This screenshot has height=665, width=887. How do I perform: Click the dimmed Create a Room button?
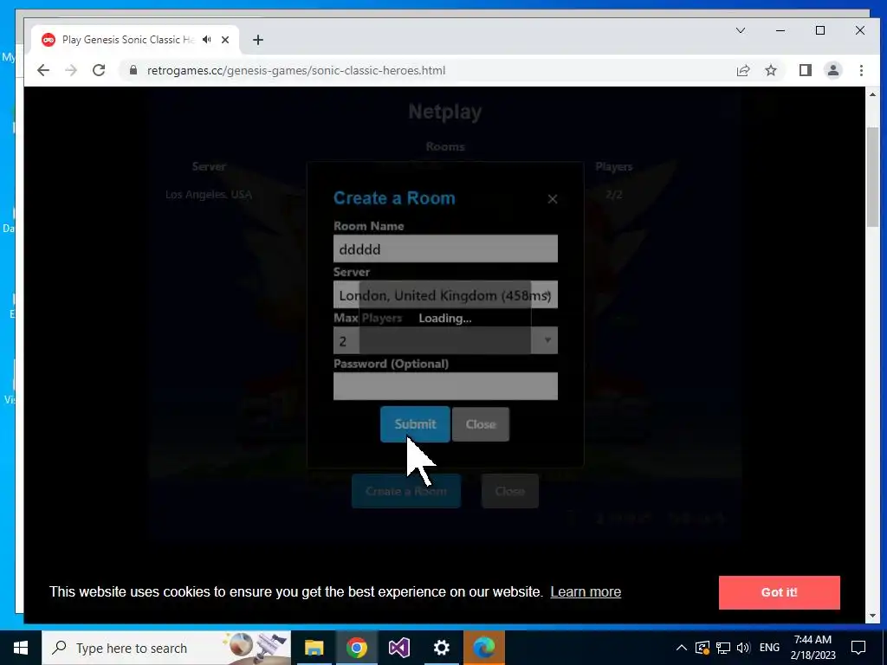(406, 491)
